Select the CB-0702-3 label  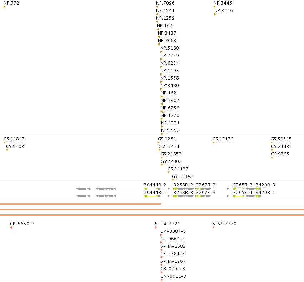(x=173, y=269)
